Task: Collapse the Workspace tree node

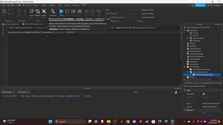Action: point(185,30)
